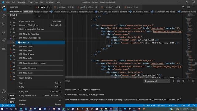The height and width of the screenshot is (111, 197).
Task: Click CRLF end of line setting
Action: tap(176, 105)
